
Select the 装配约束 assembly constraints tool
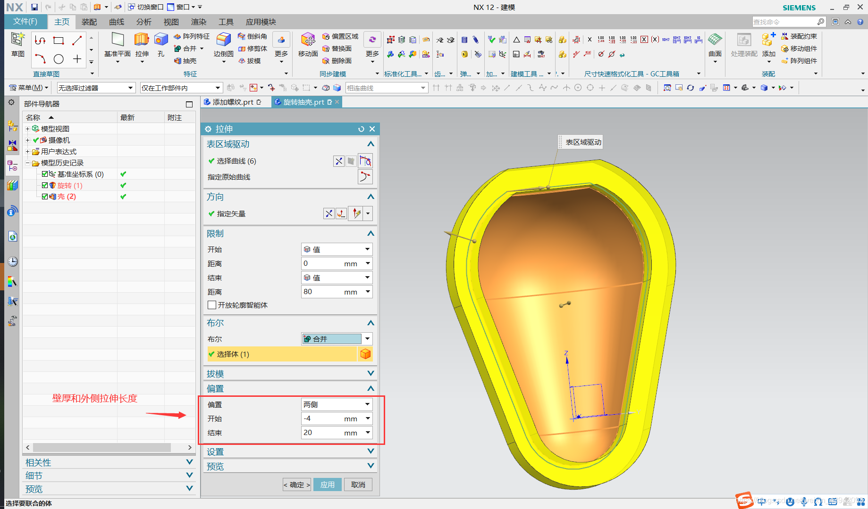coord(799,36)
